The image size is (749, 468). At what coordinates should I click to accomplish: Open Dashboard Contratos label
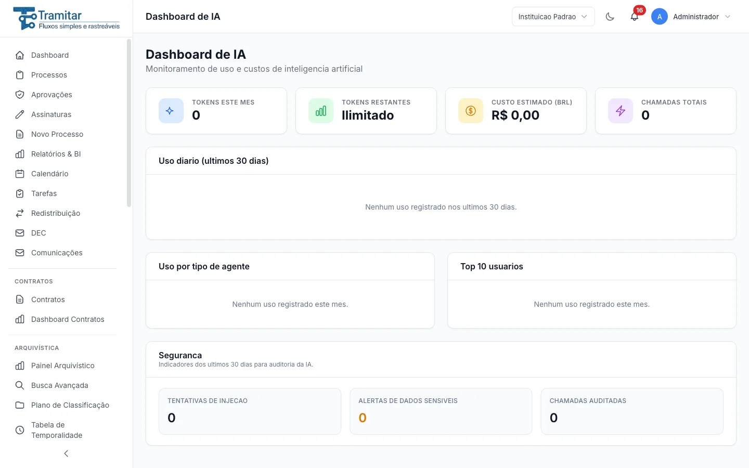pos(68,319)
